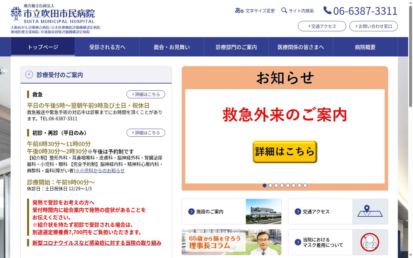Screen dimensions: 413x258
Task: Click the hospital building thumbnail
Action: (x=264, y=212)
